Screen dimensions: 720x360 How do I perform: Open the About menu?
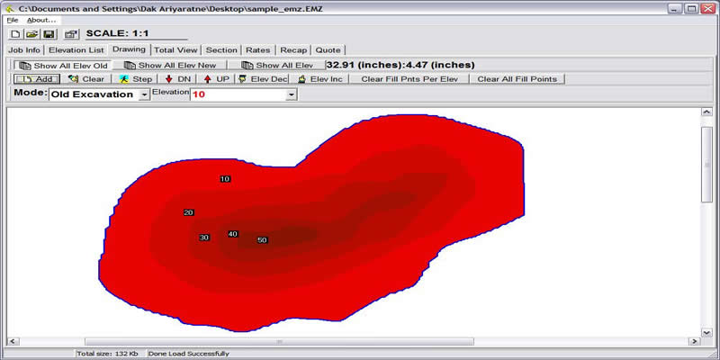click(x=41, y=20)
